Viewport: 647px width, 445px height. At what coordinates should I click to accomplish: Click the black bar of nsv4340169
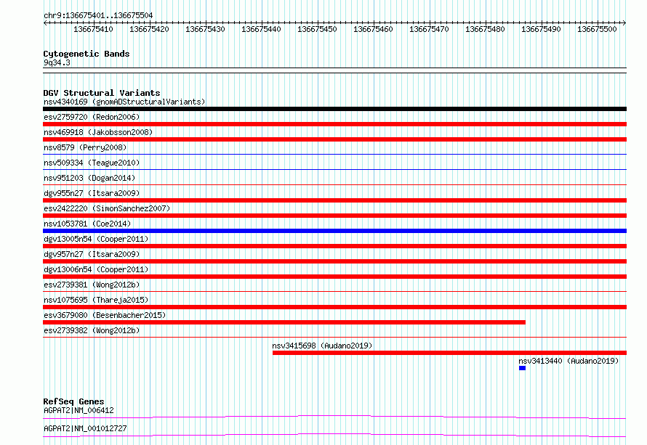[334, 109]
